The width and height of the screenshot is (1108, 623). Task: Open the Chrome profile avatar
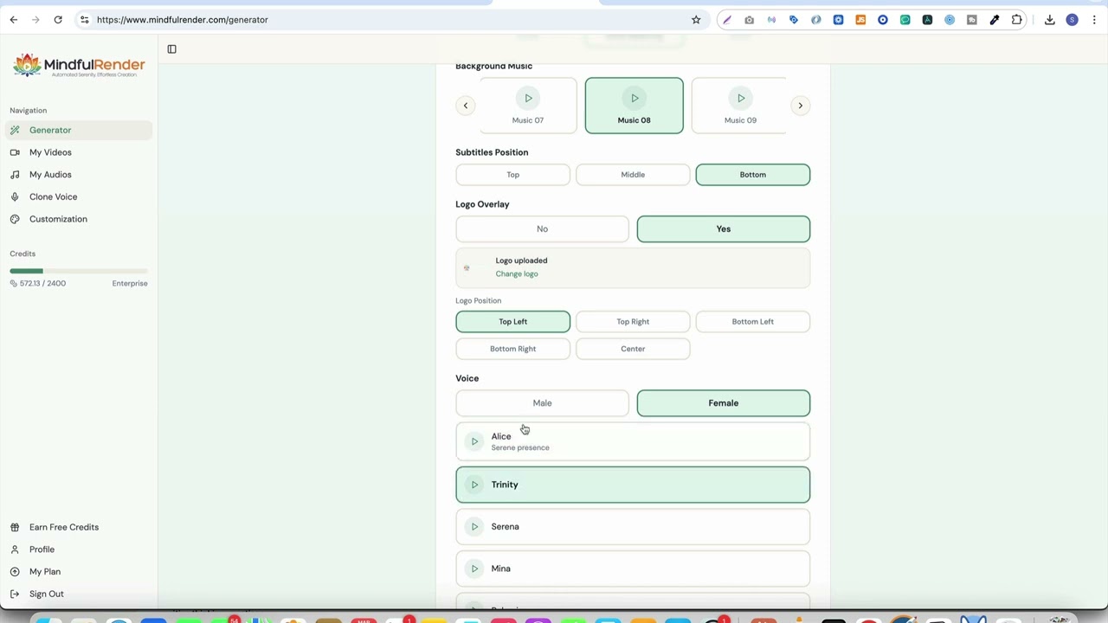point(1073,20)
